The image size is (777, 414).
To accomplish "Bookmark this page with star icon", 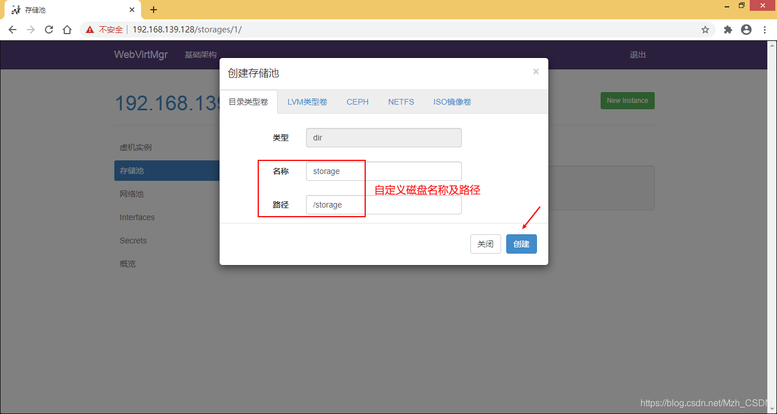I will tap(705, 30).
